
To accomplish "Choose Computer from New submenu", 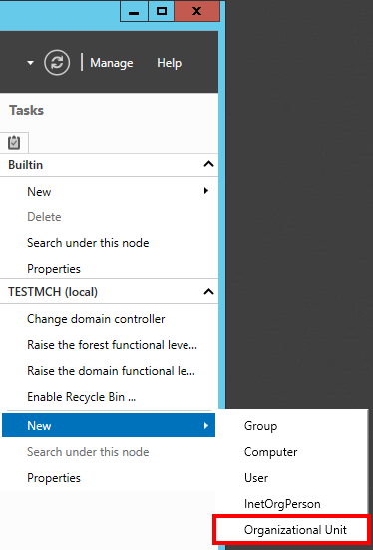I will pyautogui.click(x=270, y=452).
